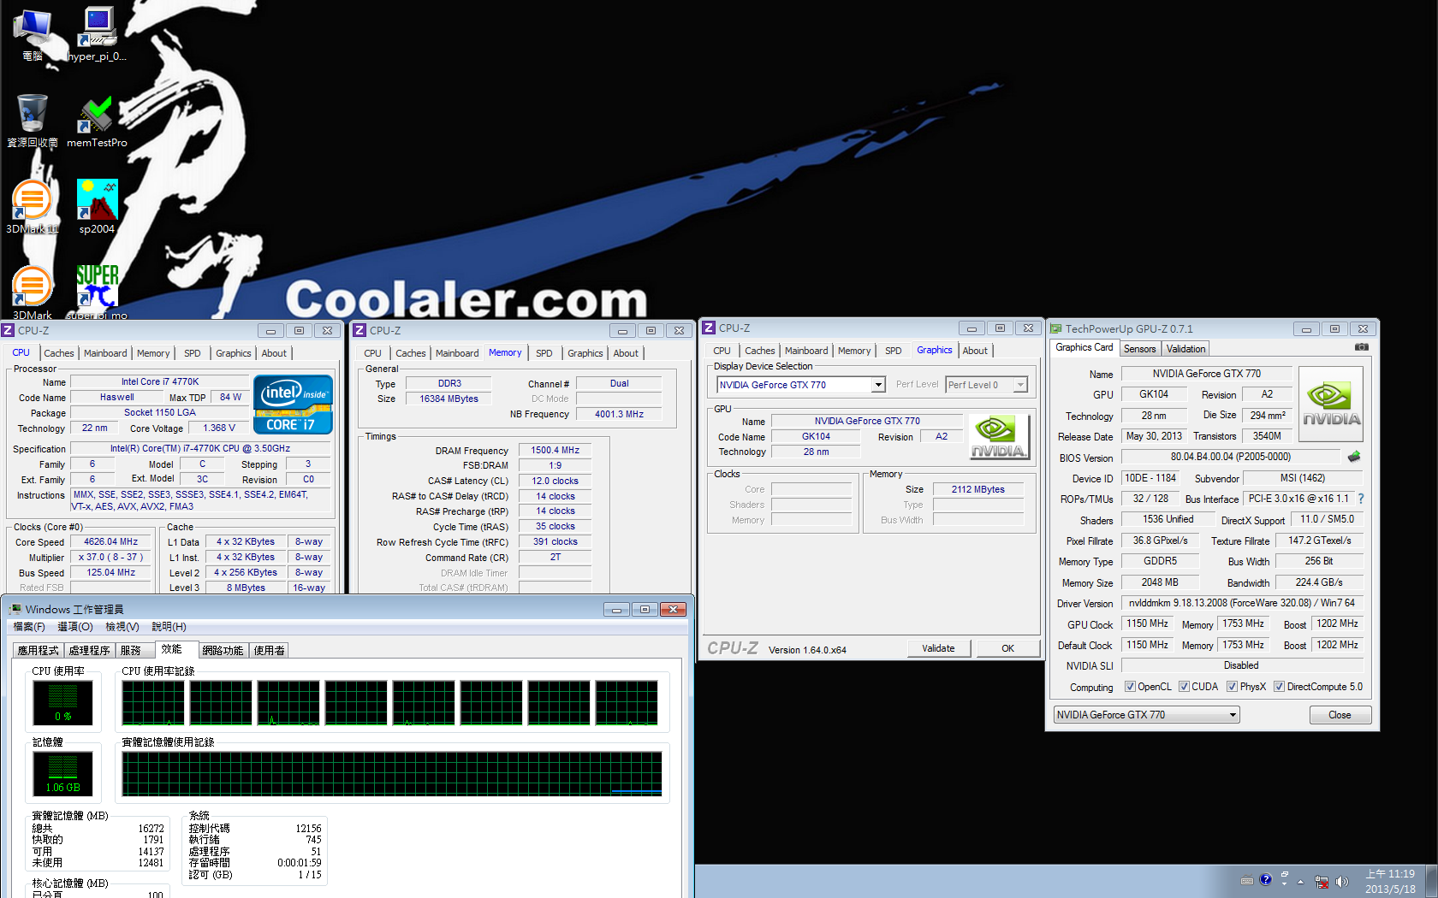
Task: Open the 選項(O) menu in Task Manager
Action: click(74, 627)
